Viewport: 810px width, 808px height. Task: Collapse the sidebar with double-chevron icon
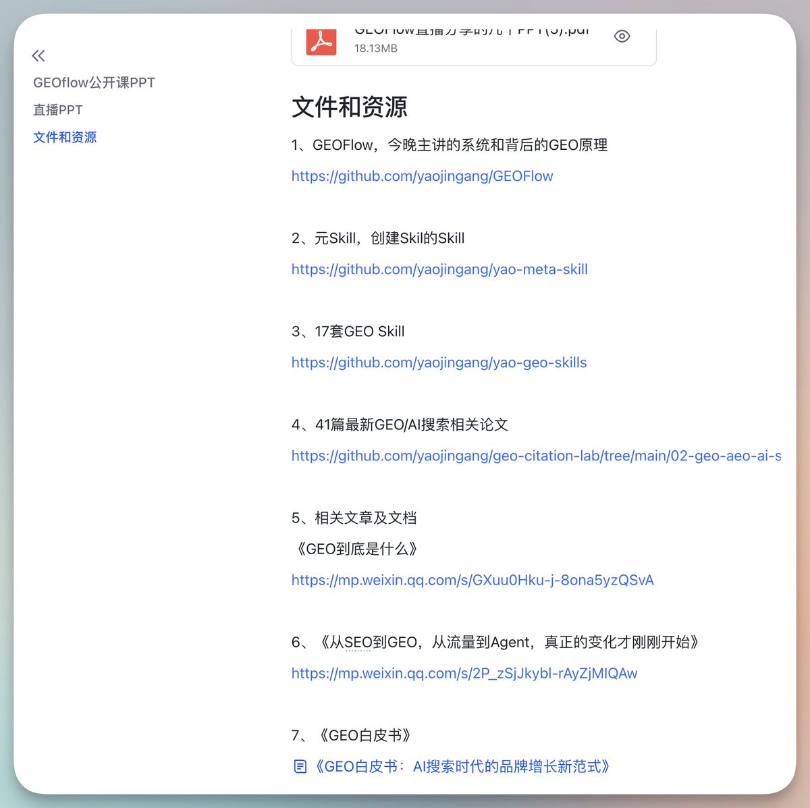coord(38,55)
